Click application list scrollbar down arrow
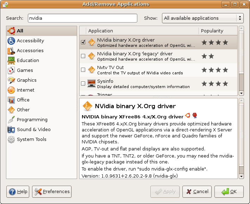Image resolution: width=250 pixels, height=204 pixels. coord(241,93)
